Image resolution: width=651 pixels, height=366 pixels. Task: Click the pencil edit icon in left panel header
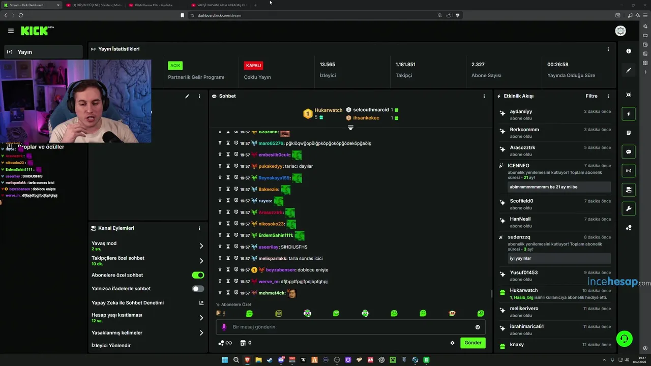point(187,96)
